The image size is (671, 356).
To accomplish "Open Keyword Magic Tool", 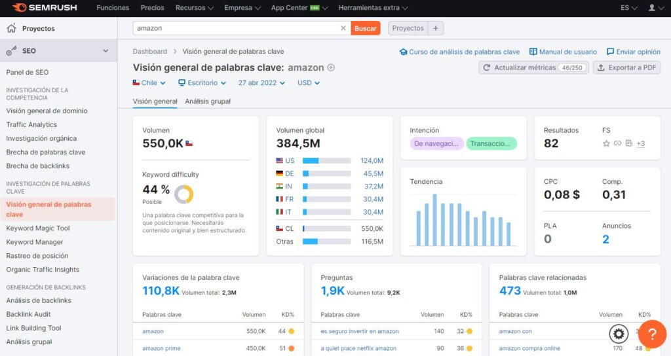I will coord(37,228).
